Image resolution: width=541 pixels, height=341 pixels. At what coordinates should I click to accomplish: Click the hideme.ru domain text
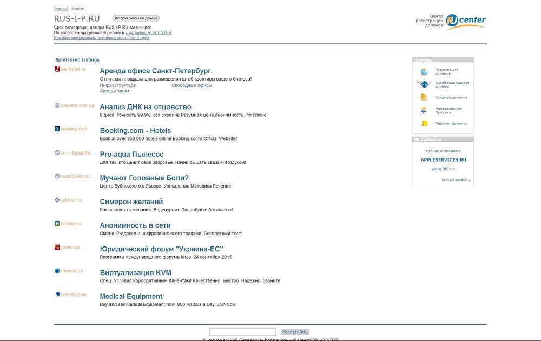(x=71, y=224)
